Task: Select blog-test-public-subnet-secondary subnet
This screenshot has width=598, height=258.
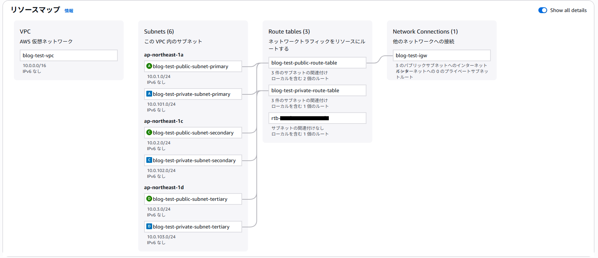Action: click(193, 133)
